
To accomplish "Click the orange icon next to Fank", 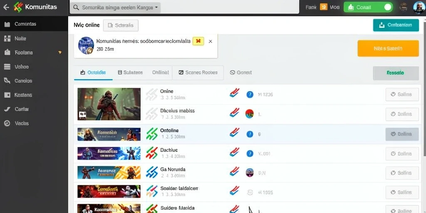I will tap(323, 7).
